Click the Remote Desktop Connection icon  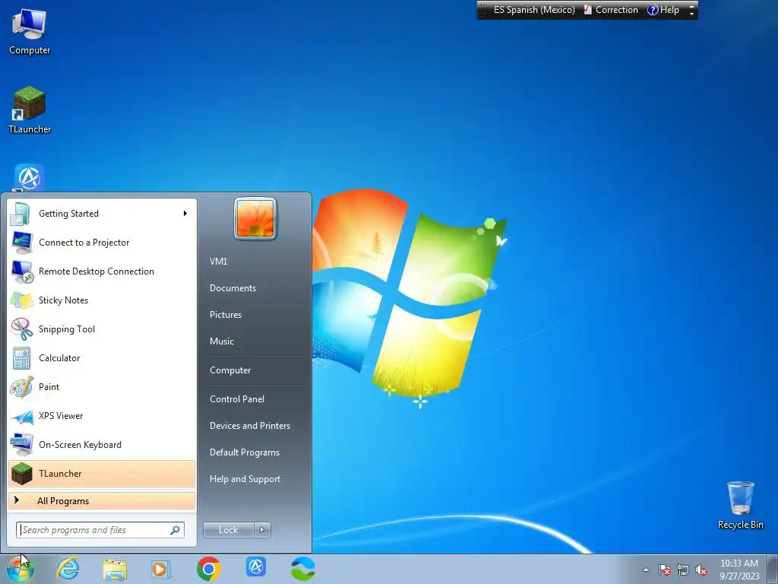[22, 271]
